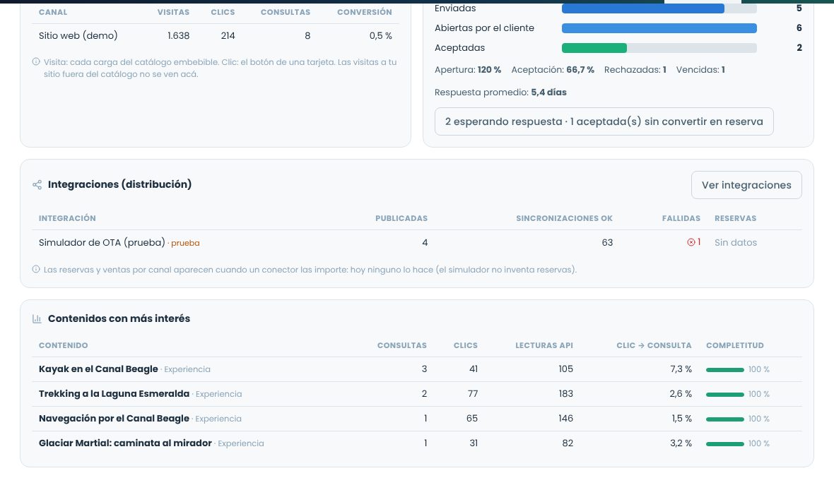Click the completitud bar for Navegación por el Canal Beagle
This screenshot has height=490, width=834.
coord(725,419)
